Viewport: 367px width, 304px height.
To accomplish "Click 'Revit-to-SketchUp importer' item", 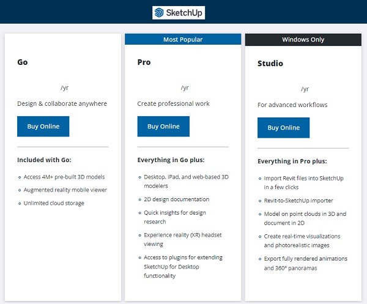I will pos(298,201).
